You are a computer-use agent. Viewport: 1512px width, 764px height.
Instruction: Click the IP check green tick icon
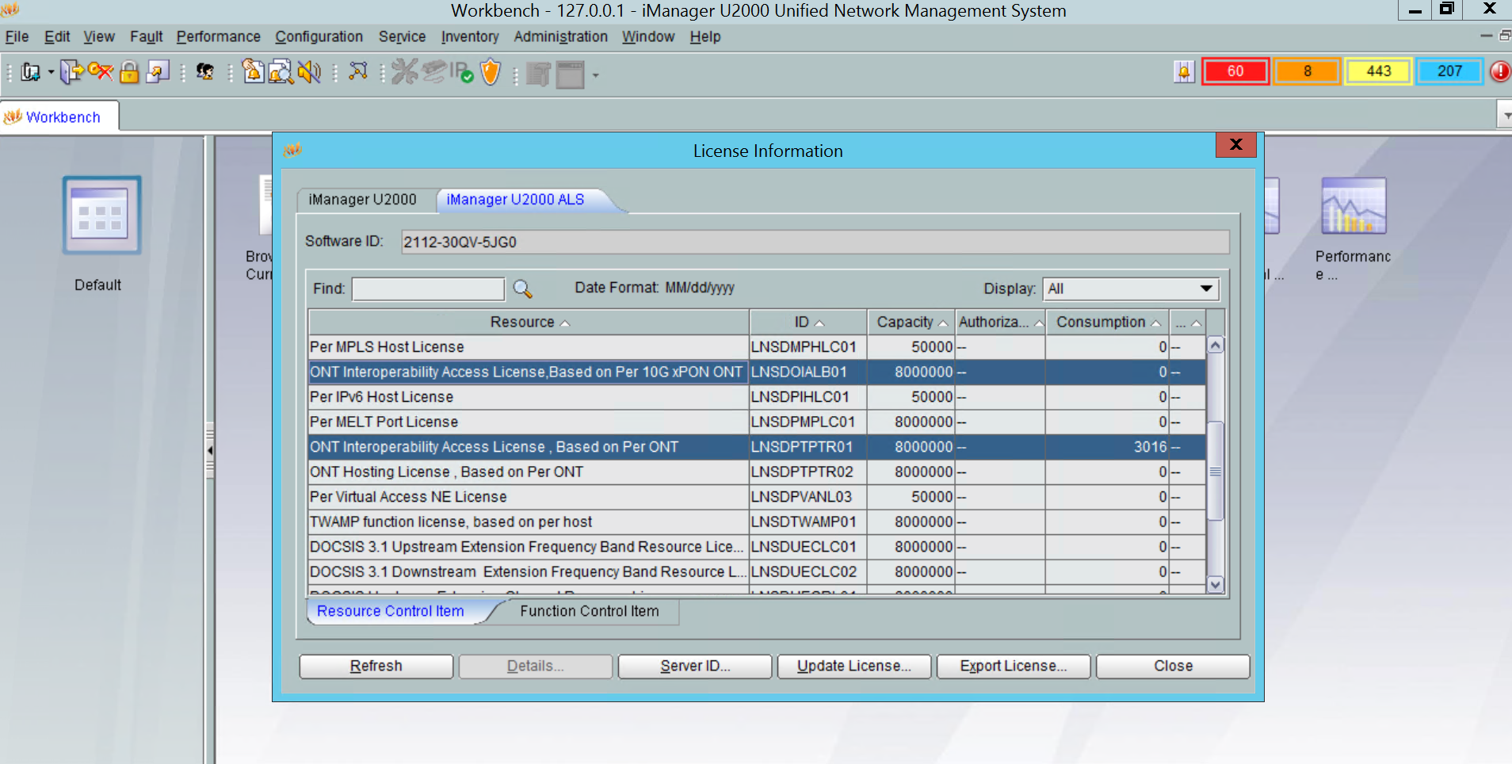pos(462,73)
